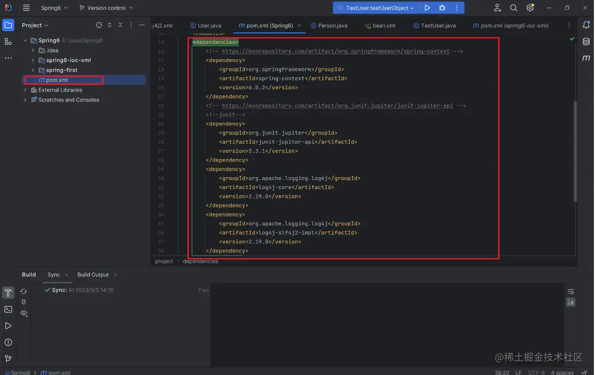Open the Database tool window

(586, 42)
